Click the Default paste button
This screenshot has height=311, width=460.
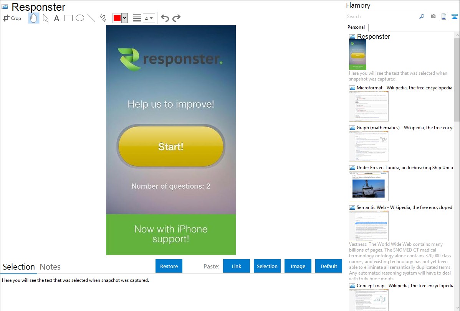coord(329,266)
